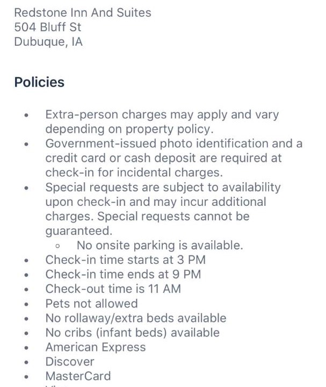Tap the MasterCard payment item

coord(78,376)
